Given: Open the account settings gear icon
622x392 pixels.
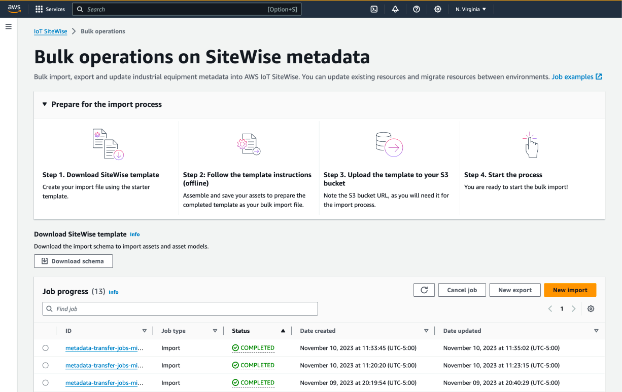Looking at the screenshot, I should (437, 9).
